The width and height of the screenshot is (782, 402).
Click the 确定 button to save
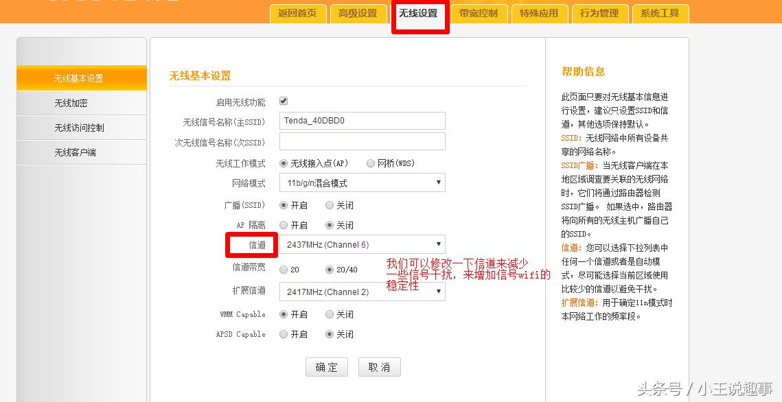[x=326, y=367]
